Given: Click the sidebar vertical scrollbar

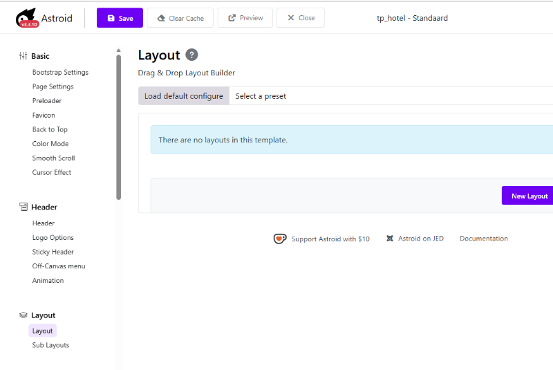Looking at the screenshot, I should pos(118,124).
